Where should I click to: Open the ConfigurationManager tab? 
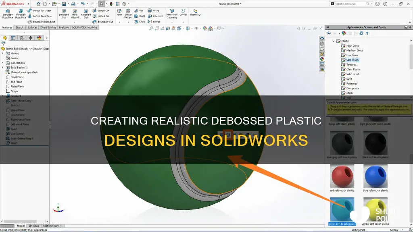pyautogui.click(x=22, y=38)
